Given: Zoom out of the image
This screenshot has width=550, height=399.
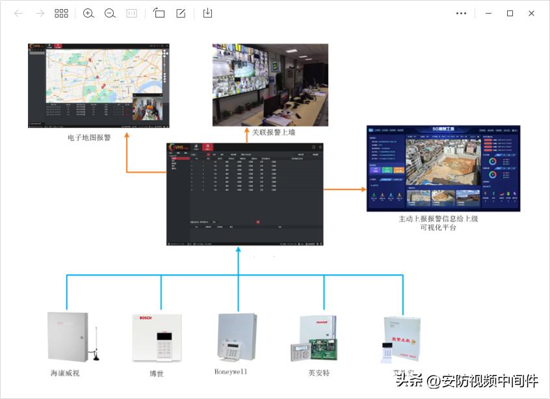Looking at the screenshot, I should coord(109,13).
